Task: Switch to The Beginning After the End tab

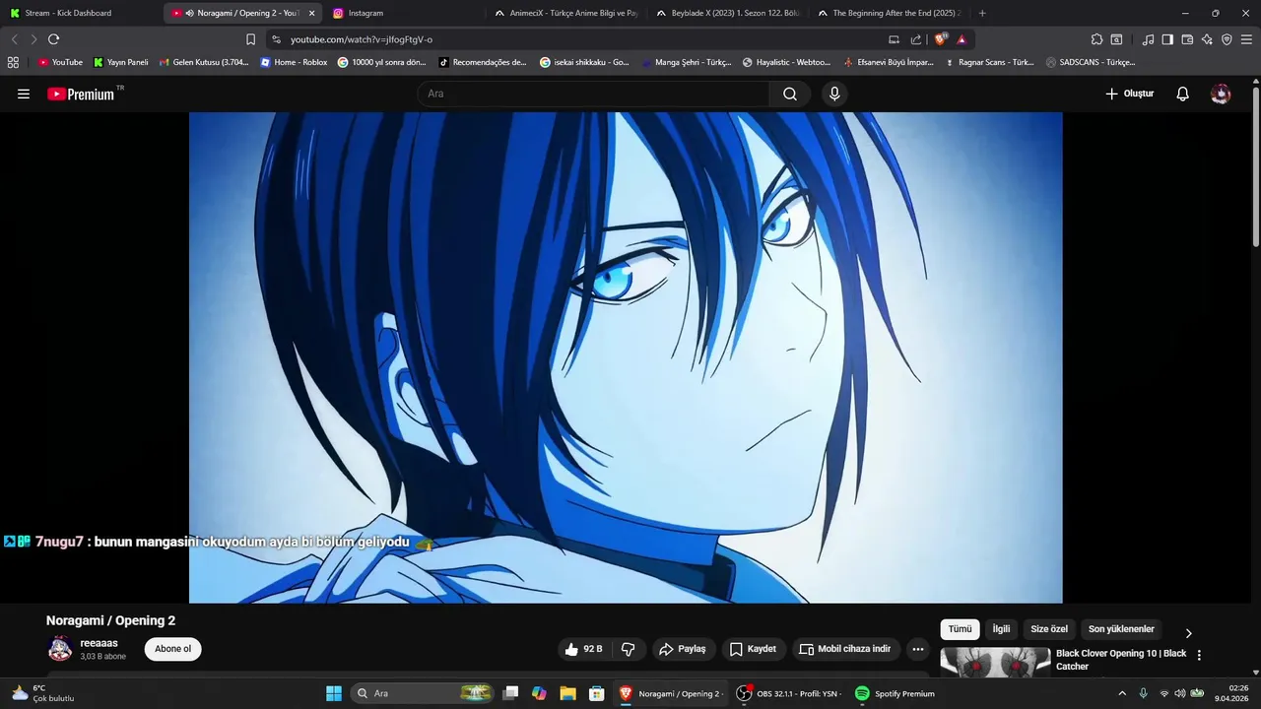Action: coord(889,13)
